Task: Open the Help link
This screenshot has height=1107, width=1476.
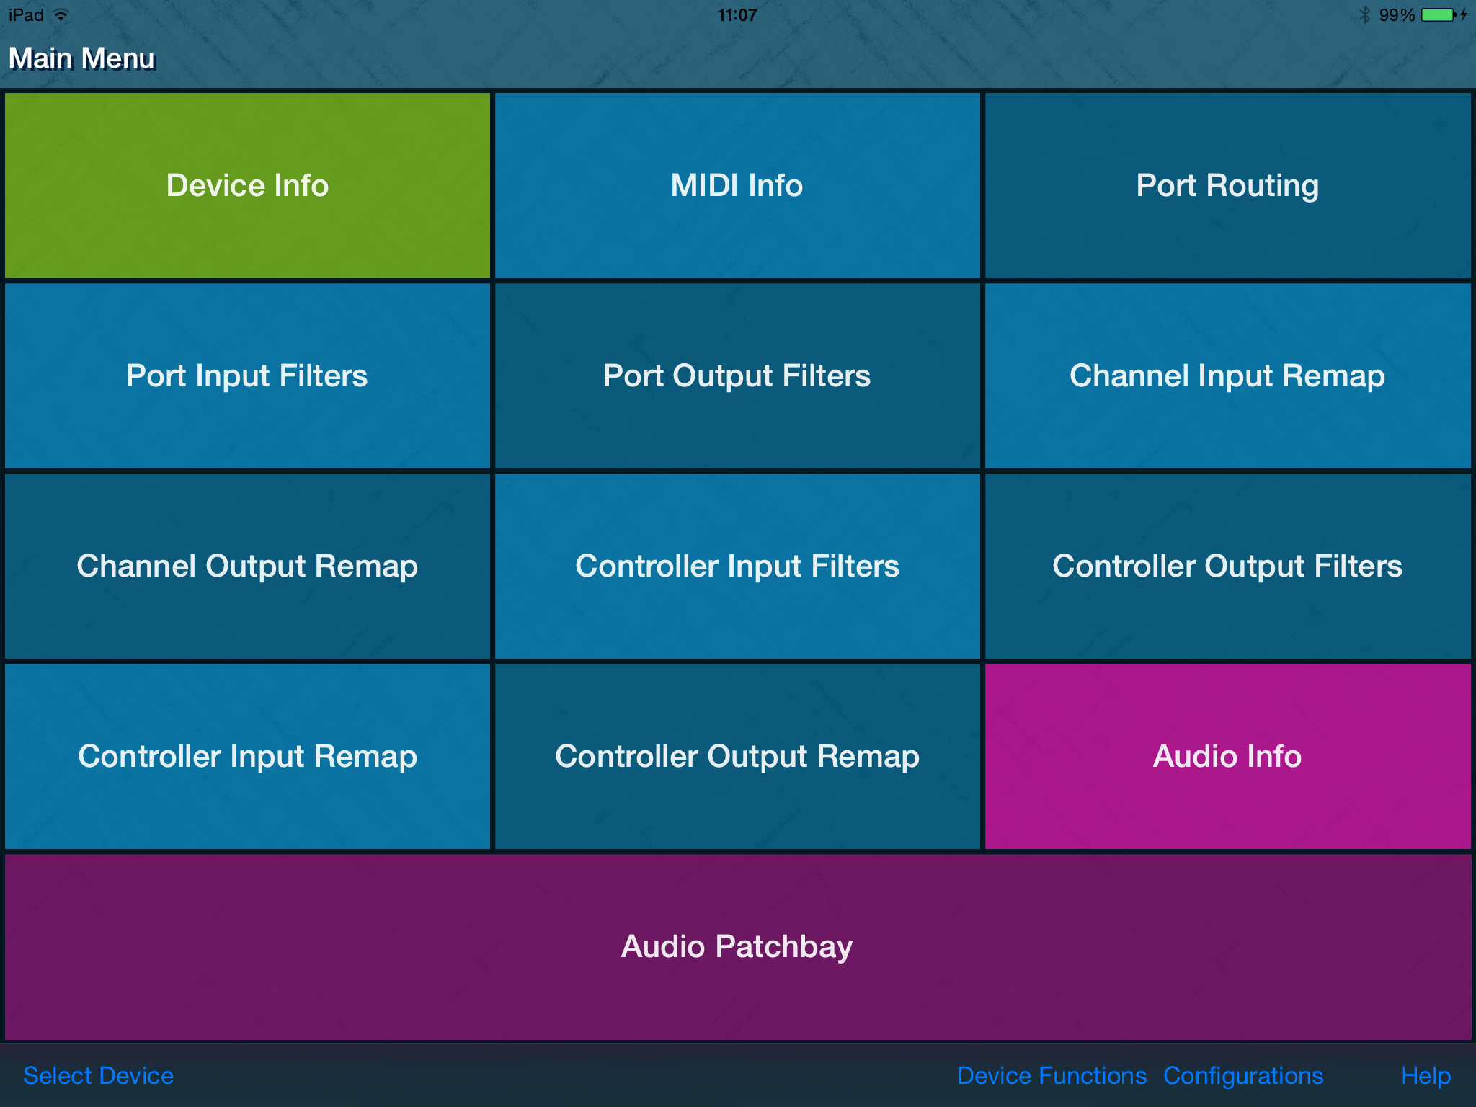Action: 1426,1075
